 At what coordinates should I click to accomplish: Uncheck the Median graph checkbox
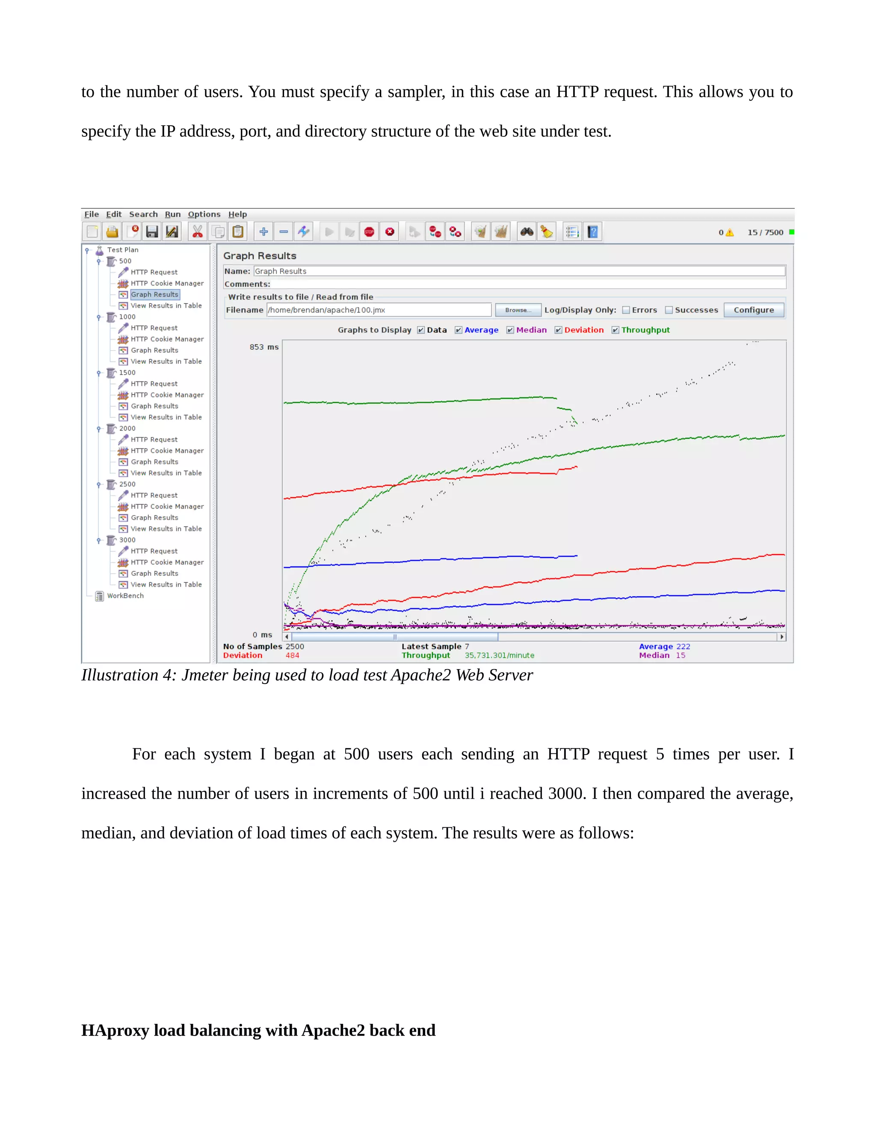(510, 330)
